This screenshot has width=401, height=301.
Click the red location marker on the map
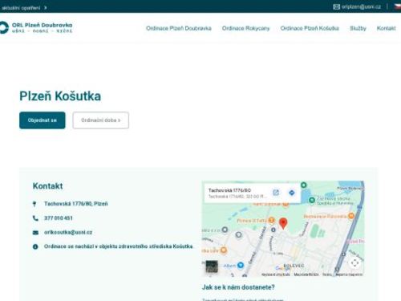pos(283,223)
